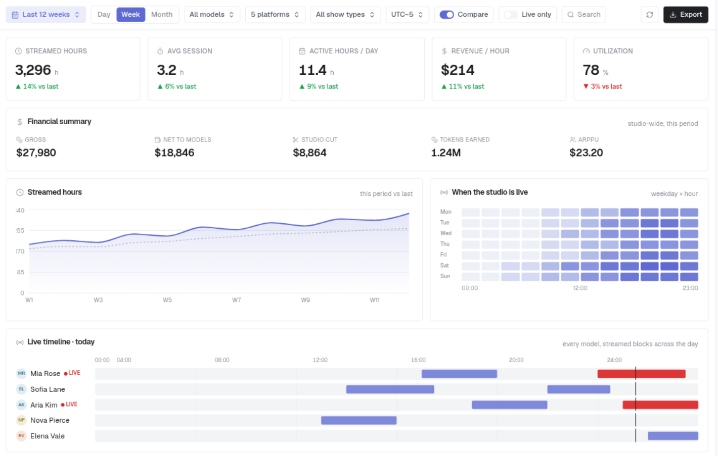Change timezone via UTC-5 dropdown
Screen dimensions: 718x456
coord(407,15)
